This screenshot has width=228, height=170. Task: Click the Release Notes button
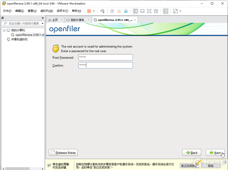(63, 153)
